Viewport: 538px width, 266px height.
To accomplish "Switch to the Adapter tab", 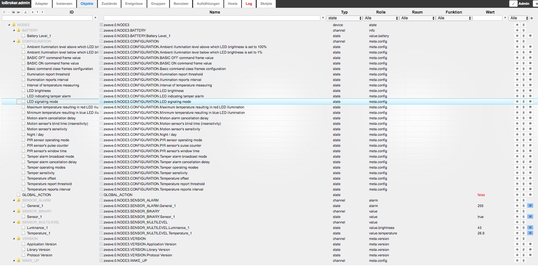I will click(42, 4).
